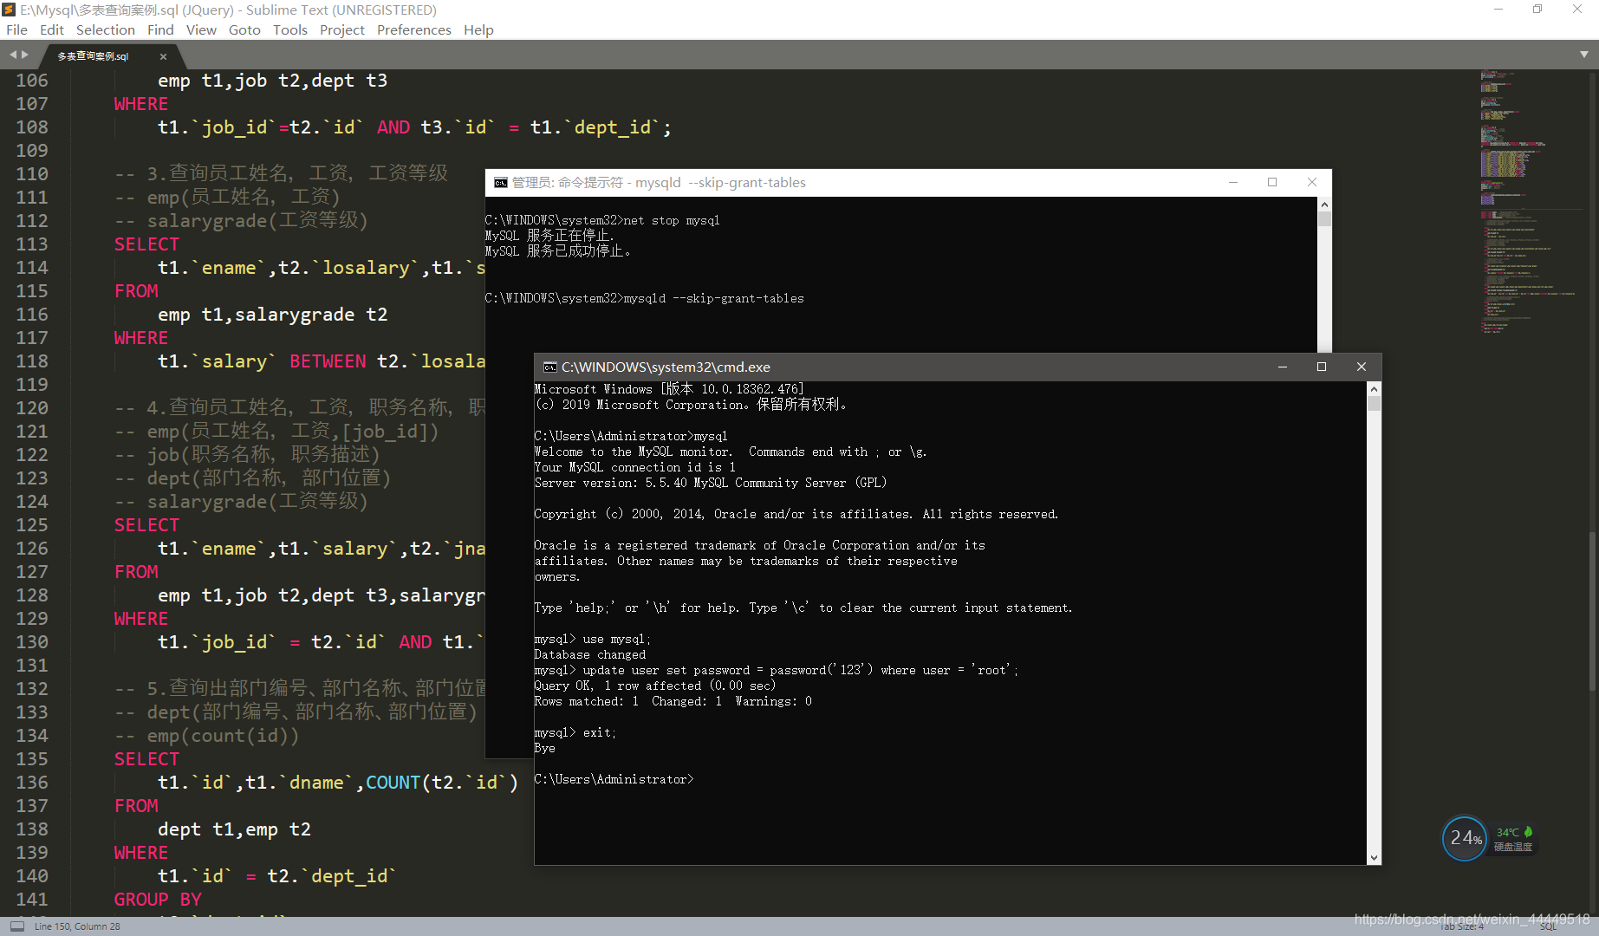1599x936 pixels.
Task: Close the 多表查询案例.sql tab
Action: pos(163,56)
